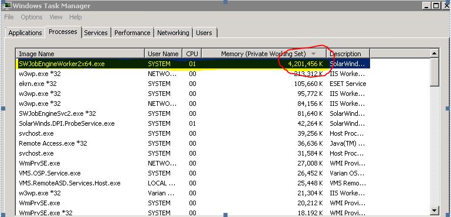Screen dimensions: 451x217
Task: Click the 4,201,456 K memory value
Action: pyautogui.click(x=306, y=64)
